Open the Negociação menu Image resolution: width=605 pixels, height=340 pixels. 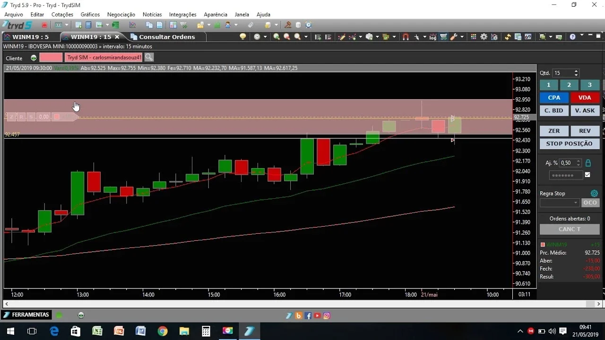tap(121, 15)
